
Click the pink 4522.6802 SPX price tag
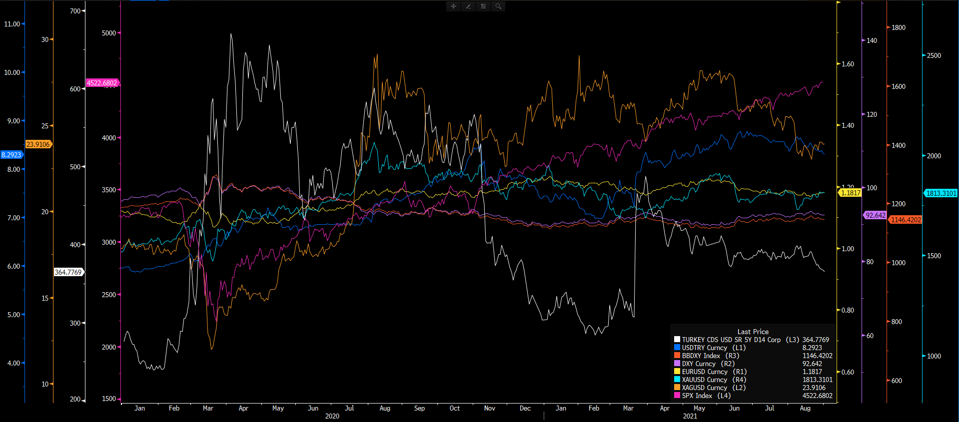(102, 83)
